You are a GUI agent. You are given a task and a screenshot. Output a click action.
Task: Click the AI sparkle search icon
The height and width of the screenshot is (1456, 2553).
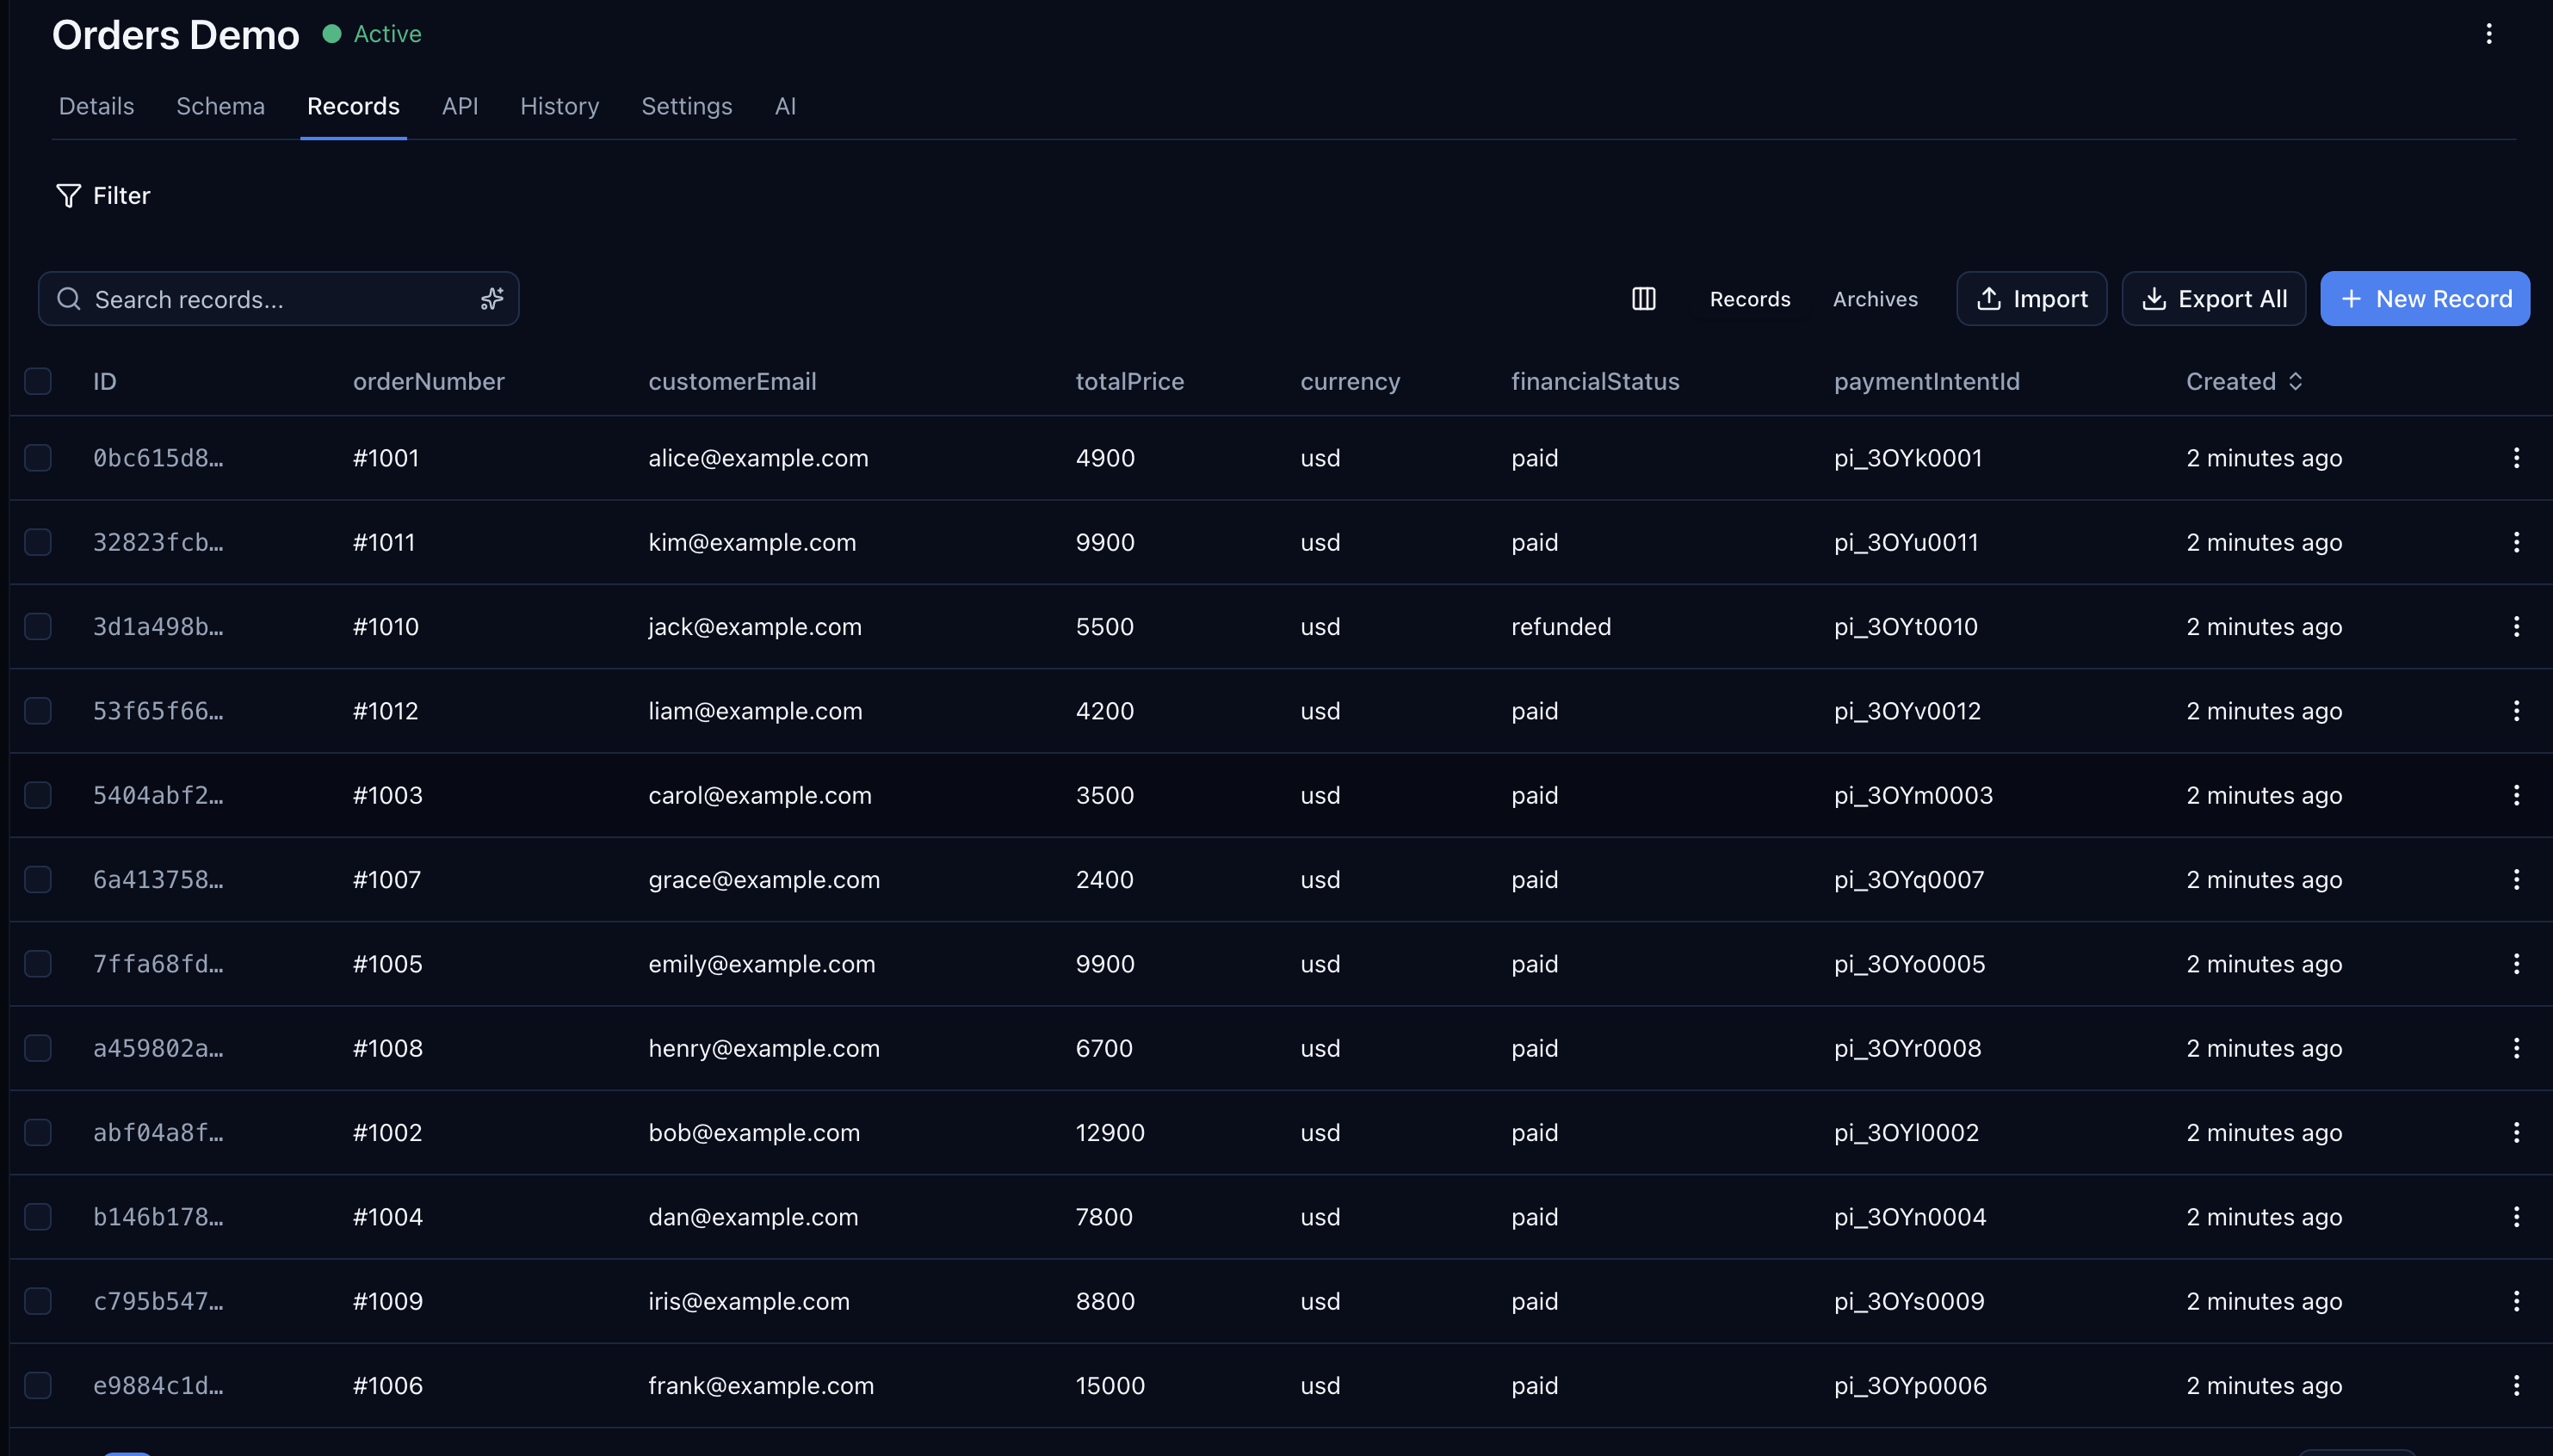pyautogui.click(x=491, y=299)
